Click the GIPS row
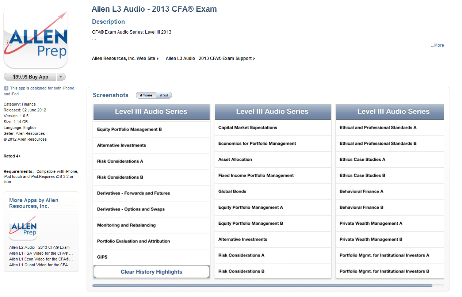This screenshot has width=462, height=297. click(152, 257)
